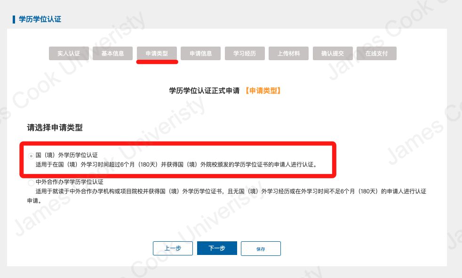Click the 保存 button
Viewport: 462px width, 278px height.
pos(261,248)
